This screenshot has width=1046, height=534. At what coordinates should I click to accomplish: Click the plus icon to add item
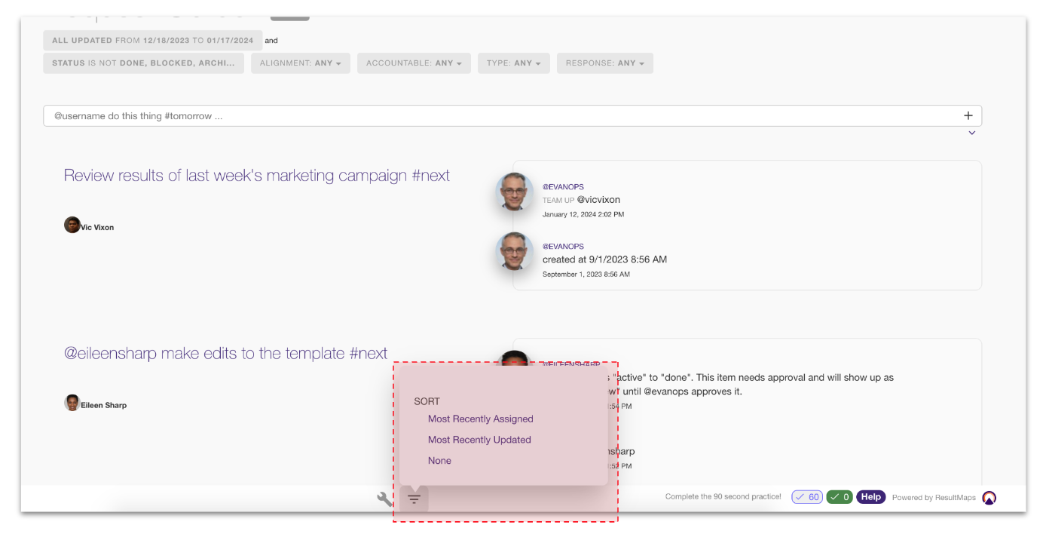[968, 115]
